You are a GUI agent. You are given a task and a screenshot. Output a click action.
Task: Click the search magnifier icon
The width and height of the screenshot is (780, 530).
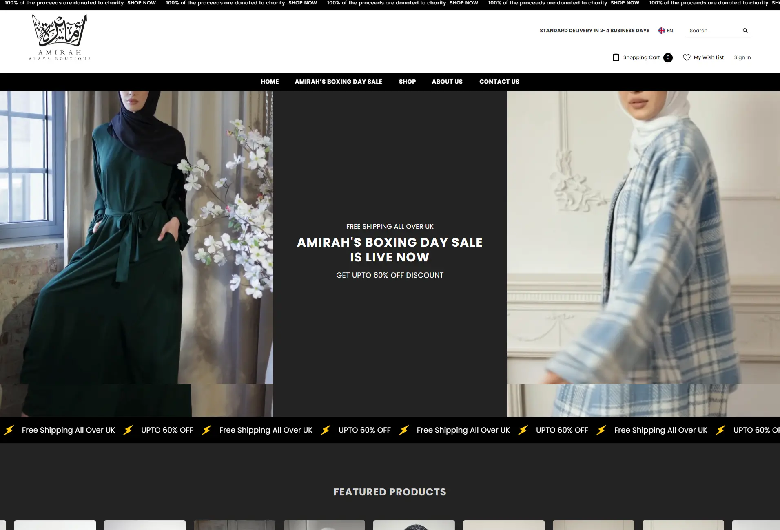pos(745,31)
